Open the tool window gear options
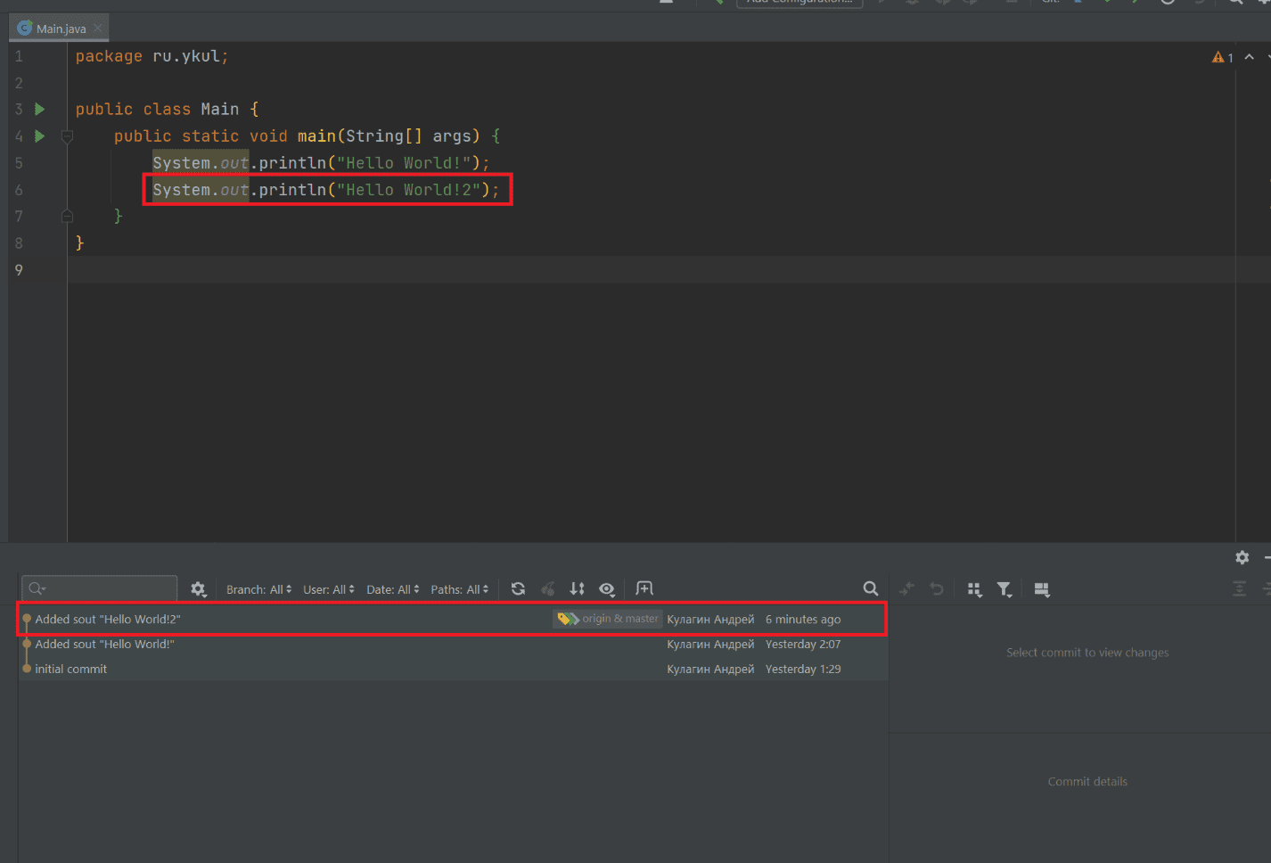This screenshot has width=1271, height=863. (1242, 557)
